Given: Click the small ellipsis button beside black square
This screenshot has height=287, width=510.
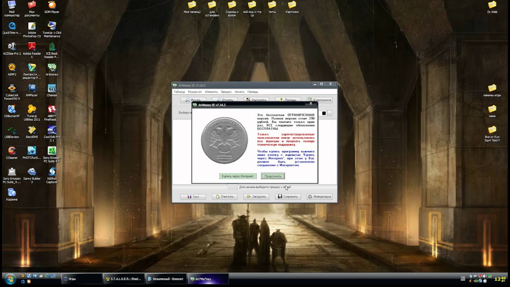Looking at the screenshot, I should point(330,113).
